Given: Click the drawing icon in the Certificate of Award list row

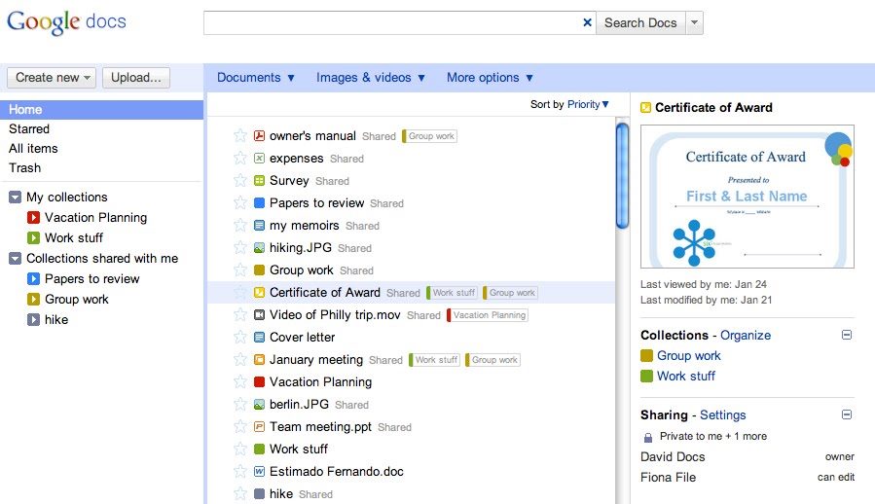Looking at the screenshot, I should click(x=259, y=293).
